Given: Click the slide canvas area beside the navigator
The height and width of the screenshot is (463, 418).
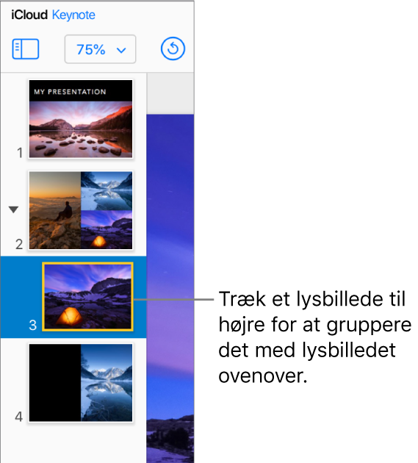Looking at the screenshot, I should (x=170, y=289).
